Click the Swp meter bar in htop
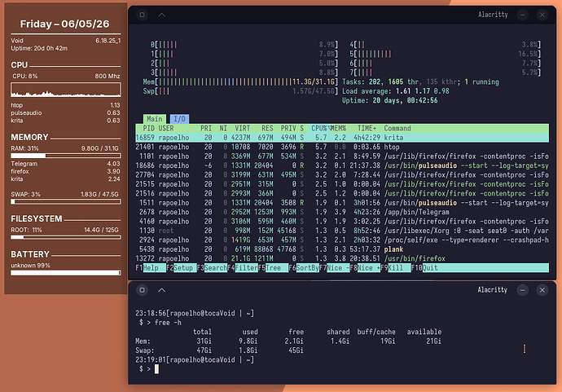 (x=240, y=91)
